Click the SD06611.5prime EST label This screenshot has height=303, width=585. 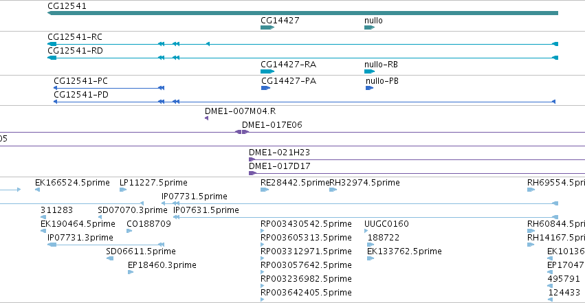point(141,251)
